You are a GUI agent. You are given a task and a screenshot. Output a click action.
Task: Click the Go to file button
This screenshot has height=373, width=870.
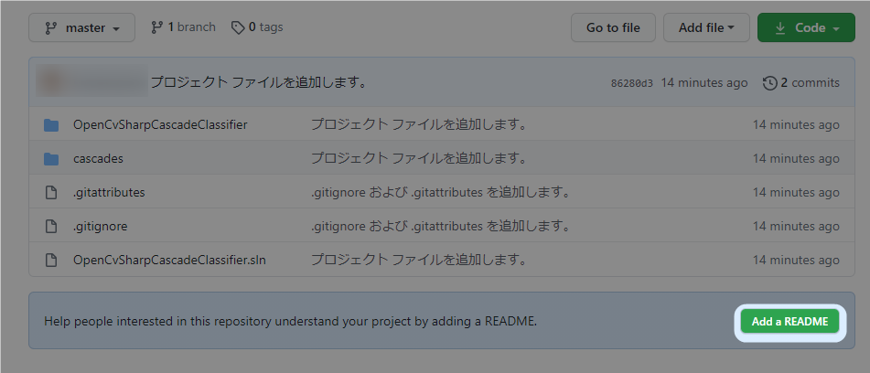point(613,27)
